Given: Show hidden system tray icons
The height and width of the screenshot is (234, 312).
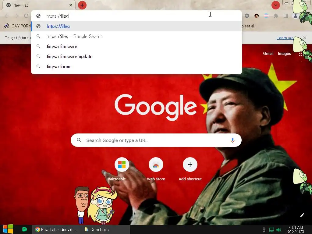Looking at the screenshot, I should 264,230.
